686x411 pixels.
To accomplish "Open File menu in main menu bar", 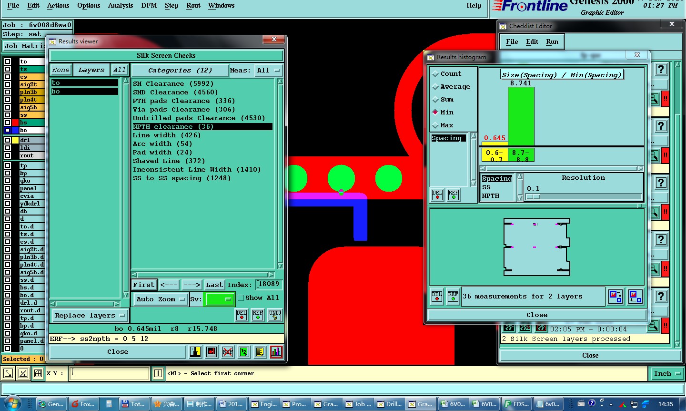I will point(13,6).
